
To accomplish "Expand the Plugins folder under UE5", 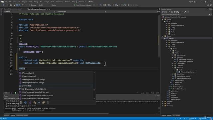I will (166, 30).
